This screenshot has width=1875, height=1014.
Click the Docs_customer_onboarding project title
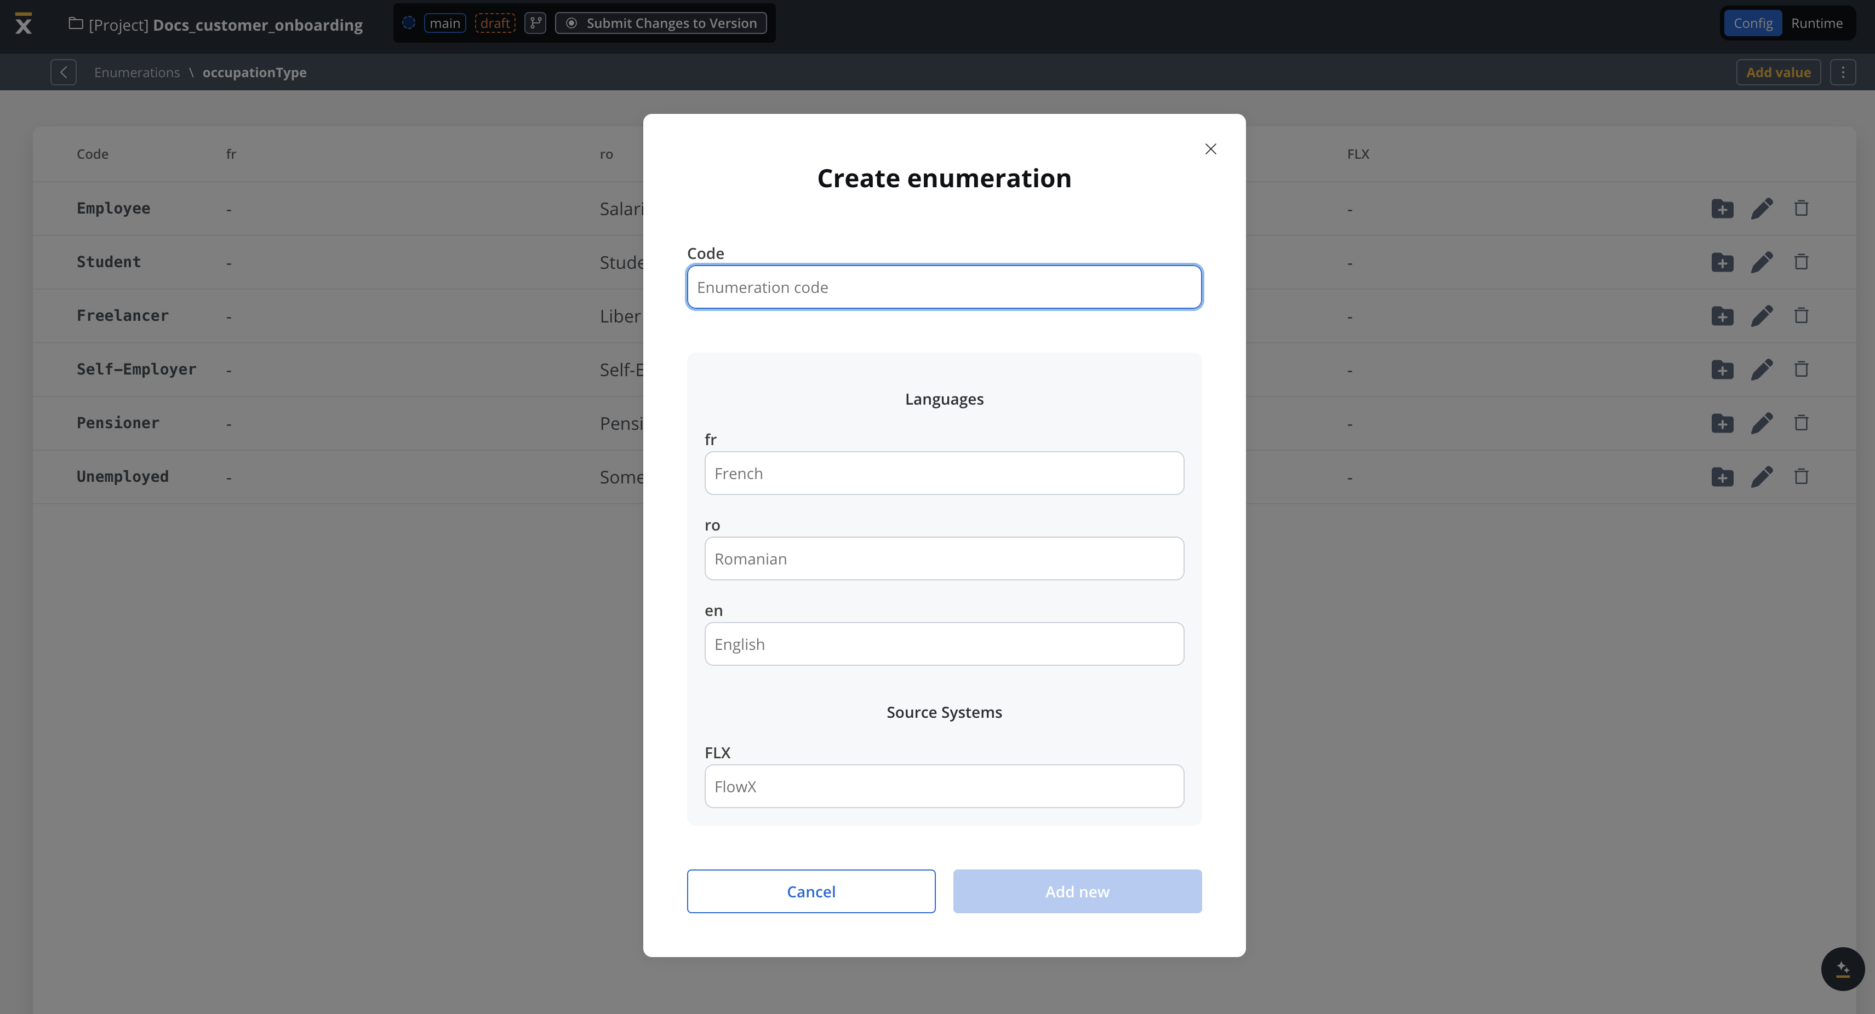click(258, 25)
